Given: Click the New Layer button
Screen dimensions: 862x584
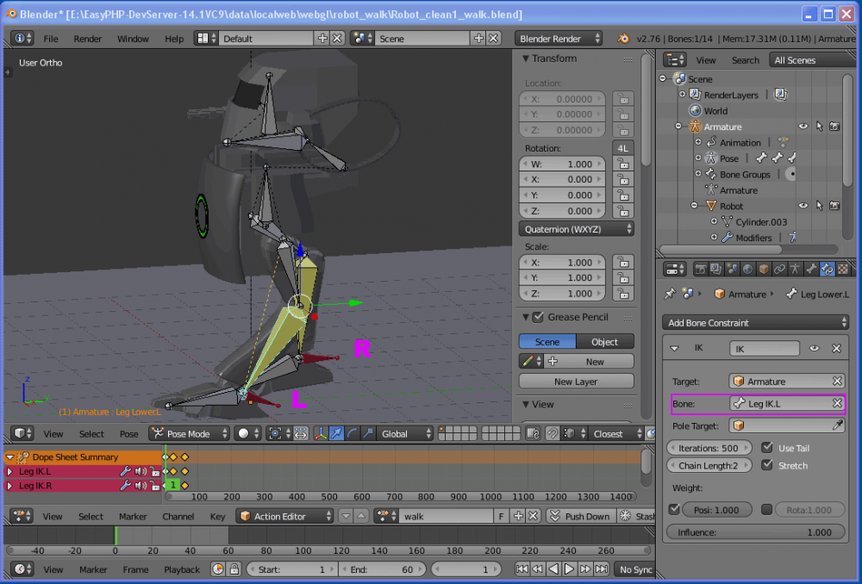Looking at the screenshot, I should [576, 382].
